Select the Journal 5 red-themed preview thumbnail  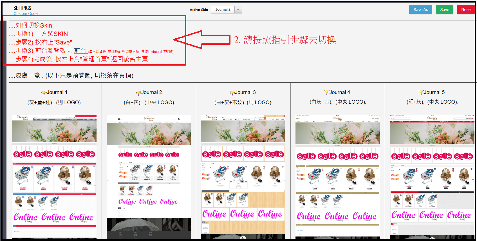click(x=432, y=177)
